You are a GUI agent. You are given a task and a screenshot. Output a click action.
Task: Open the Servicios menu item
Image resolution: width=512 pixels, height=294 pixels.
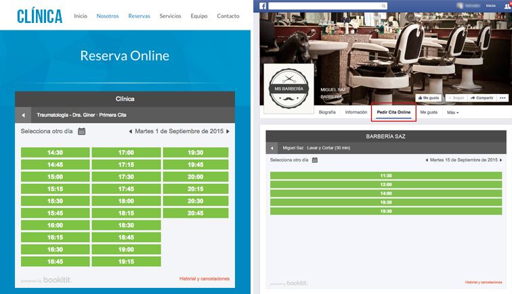[170, 16]
